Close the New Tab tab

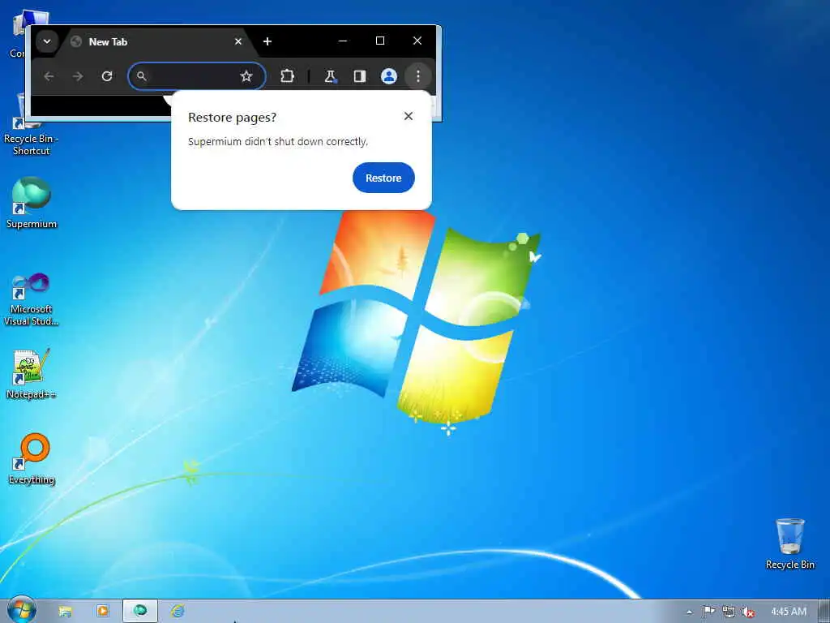pos(238,41)
